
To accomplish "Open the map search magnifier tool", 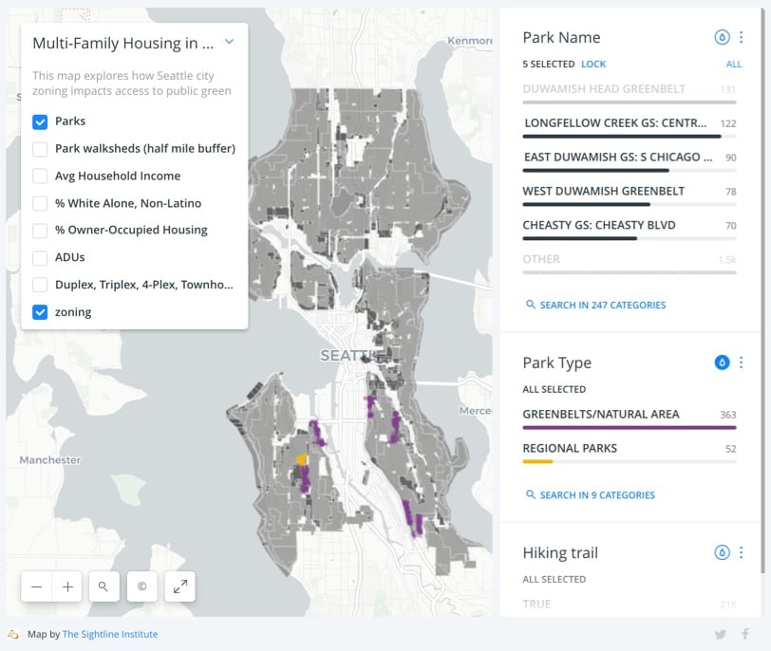I will tap(103, 586).
